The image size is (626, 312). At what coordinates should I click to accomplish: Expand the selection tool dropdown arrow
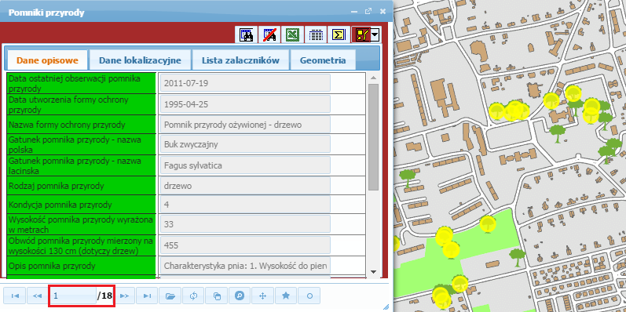[375, 35]
